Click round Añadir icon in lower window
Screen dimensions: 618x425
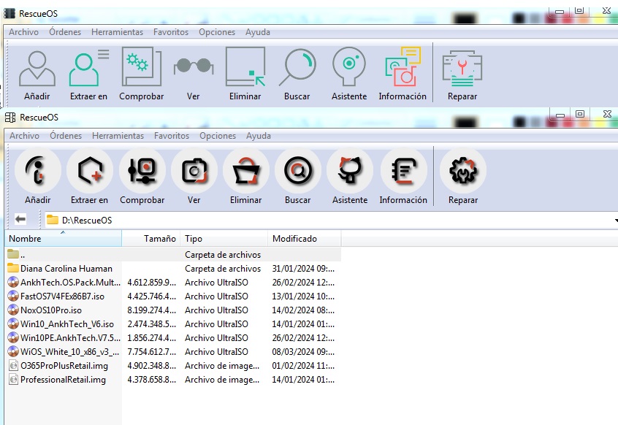38,171
